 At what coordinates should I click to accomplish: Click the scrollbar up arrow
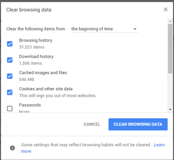tap(170, 21)
